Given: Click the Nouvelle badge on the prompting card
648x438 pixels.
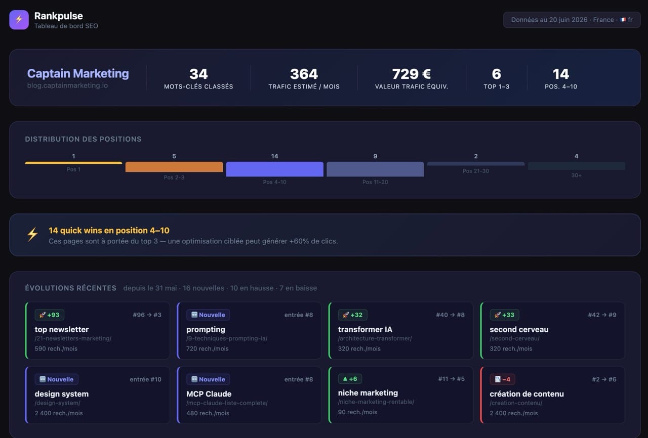Looking at the screenshot, I should [x=208, y=315].
